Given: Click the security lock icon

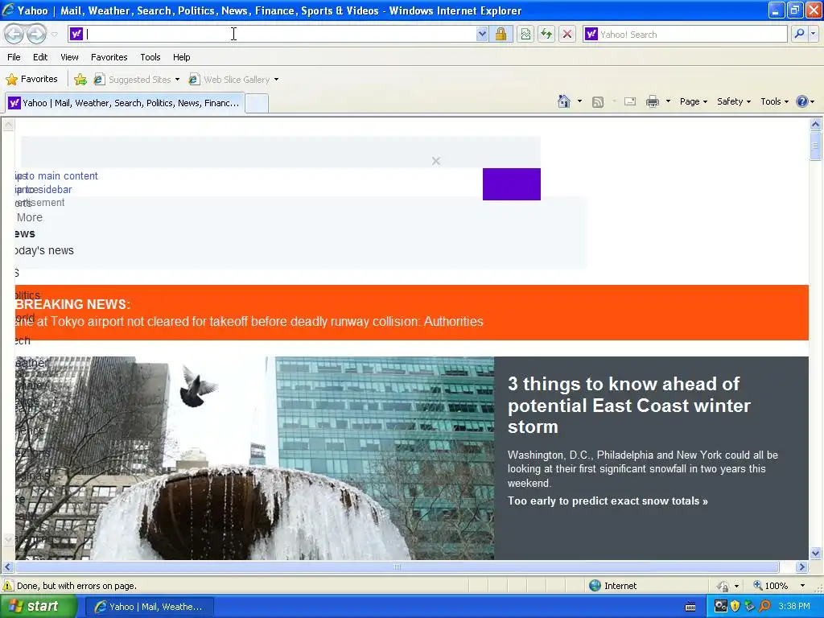Looking at the screenshot, I should [x=501, y=34].
